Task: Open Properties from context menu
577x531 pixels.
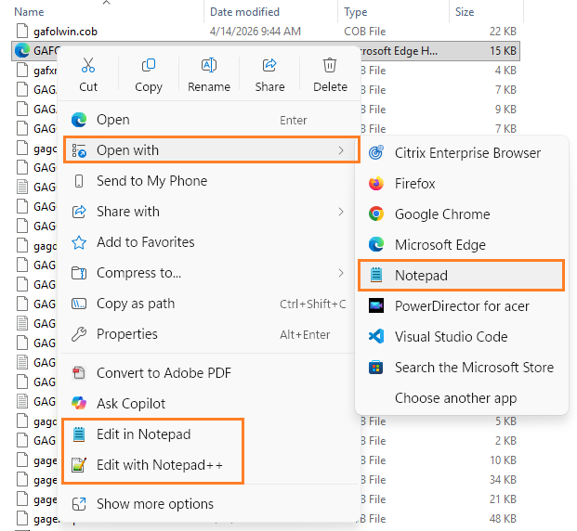Action: [208, 334]
